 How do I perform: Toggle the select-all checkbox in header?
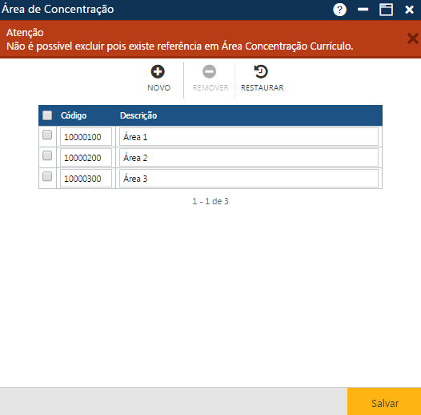point(47,115)
